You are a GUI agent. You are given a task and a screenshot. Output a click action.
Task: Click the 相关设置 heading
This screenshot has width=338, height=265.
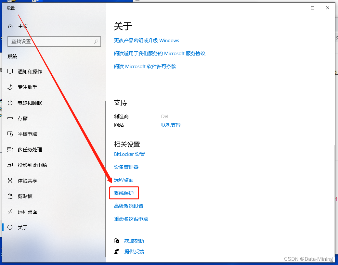(127, 144)
